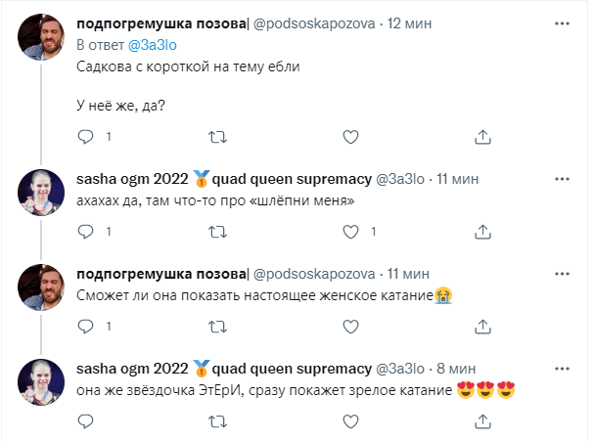Open the подпогремушка позова avatar on the third tweet
Viewport: 595px width, 441px height.
42,288
